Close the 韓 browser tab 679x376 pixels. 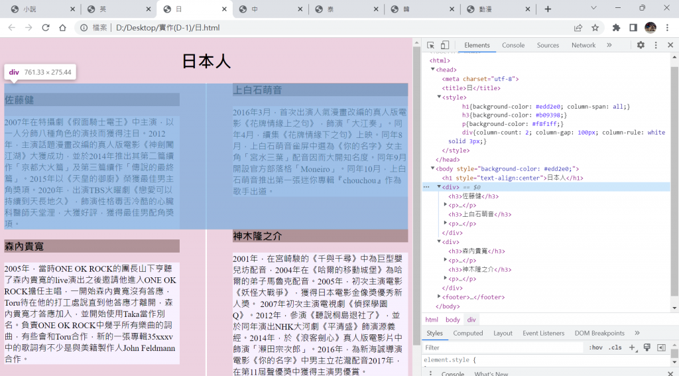452,9
